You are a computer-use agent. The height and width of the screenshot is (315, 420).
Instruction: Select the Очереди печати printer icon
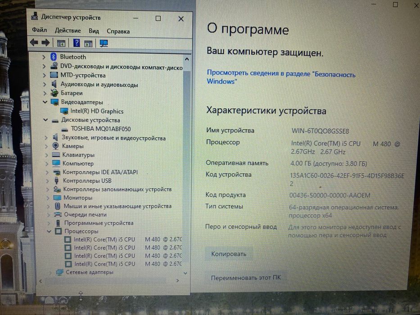[x=58, y=215]
